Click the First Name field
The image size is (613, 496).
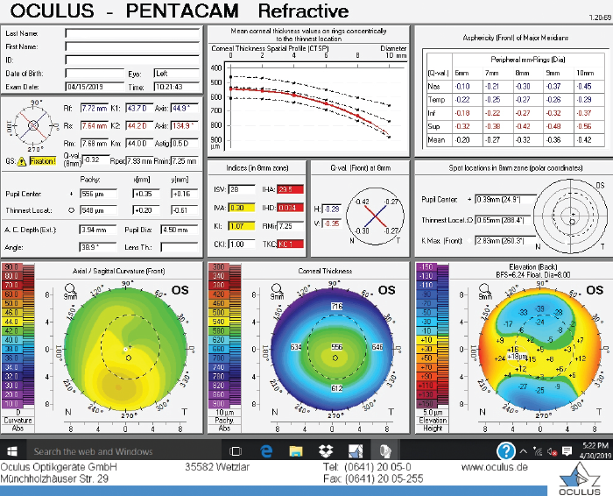click(132, 47)
